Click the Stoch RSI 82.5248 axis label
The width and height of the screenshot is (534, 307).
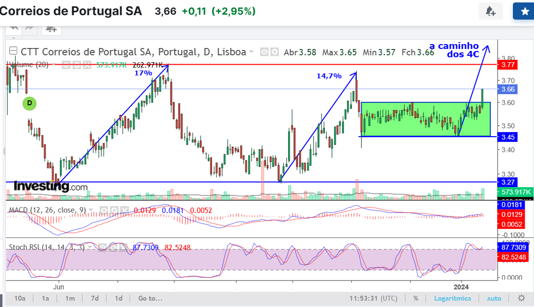click(513, 257)
